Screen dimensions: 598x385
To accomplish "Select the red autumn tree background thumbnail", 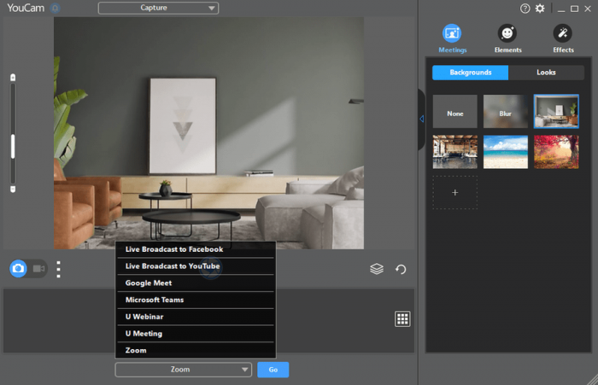I will pos(556,152).
